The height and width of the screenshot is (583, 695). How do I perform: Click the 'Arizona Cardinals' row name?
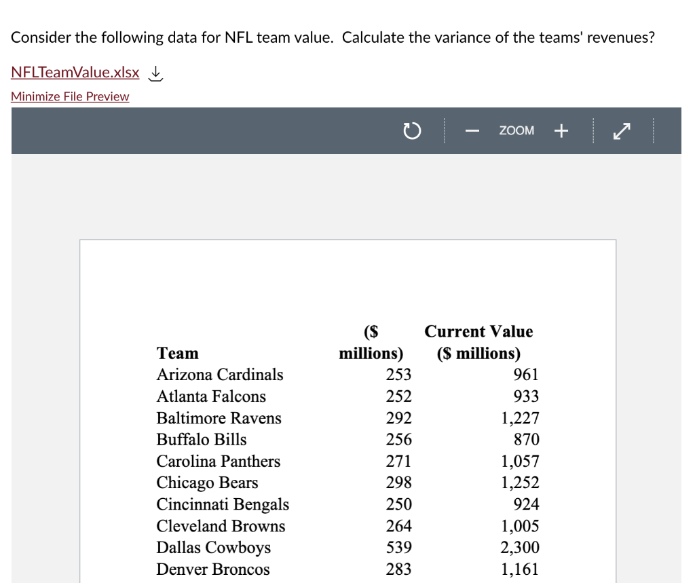point(220,375)
